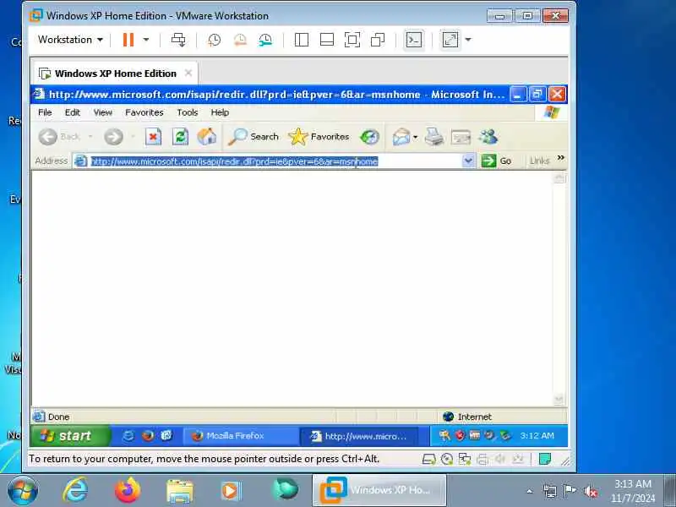Show or hide the library sidebar
The width and height of the screenshot is (676, 507).
(x=302, y=40)
